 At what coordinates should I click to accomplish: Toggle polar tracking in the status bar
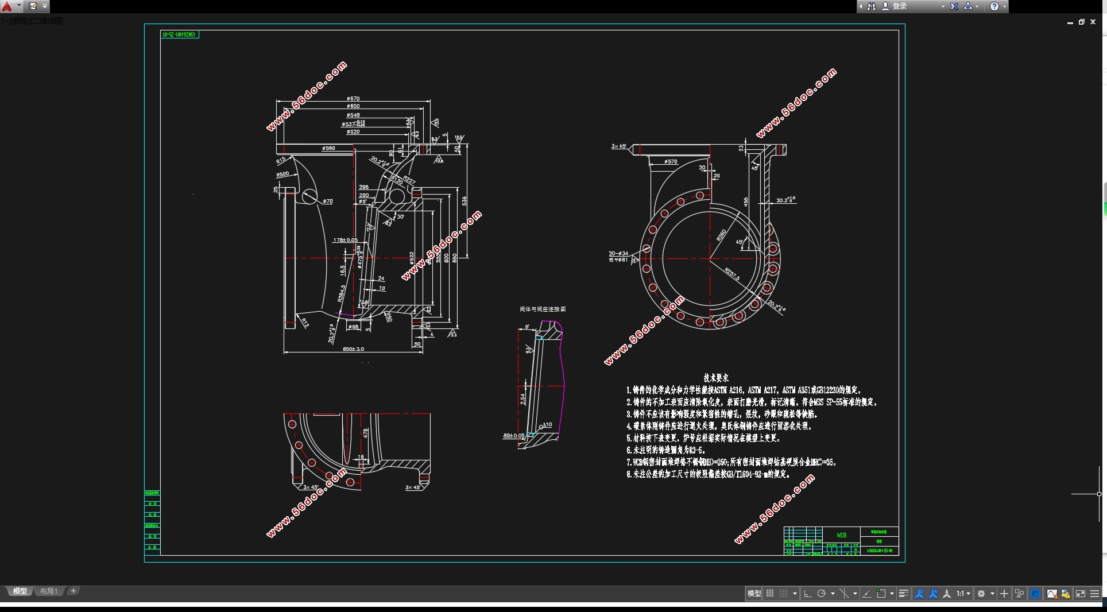click(x=822, y=594)
